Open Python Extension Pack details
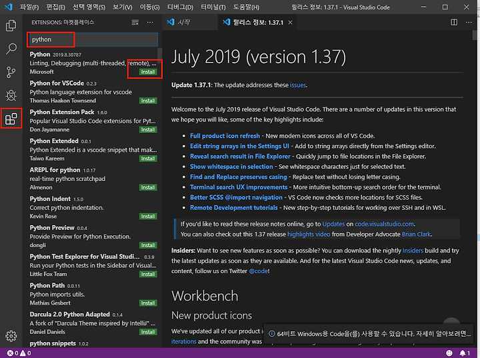The height and width of the screenshot is (358, 480). pyautogui.click(x=93, y=121)
